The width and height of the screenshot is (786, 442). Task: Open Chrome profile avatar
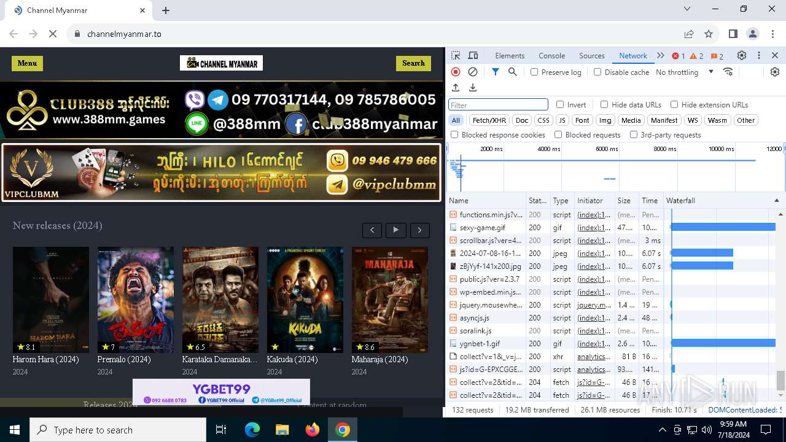(753, 34)
